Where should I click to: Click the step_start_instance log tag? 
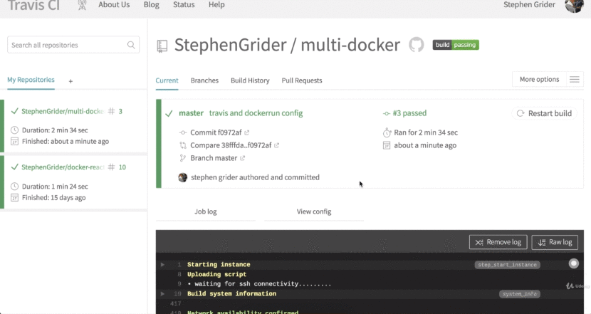pyautogui.click(x=507, y=265)
